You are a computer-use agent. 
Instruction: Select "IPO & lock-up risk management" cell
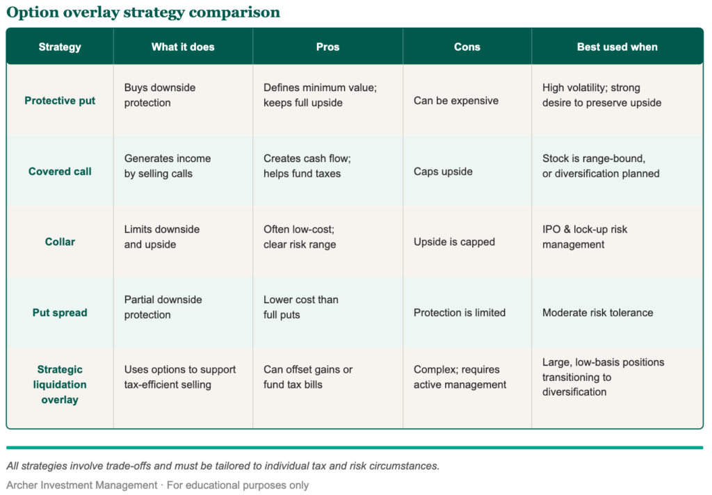coord(584,236)
